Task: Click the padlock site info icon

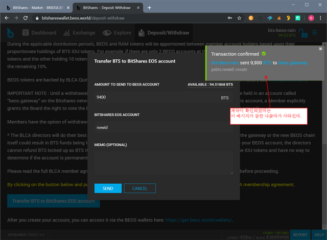Action: click(37, 18)
